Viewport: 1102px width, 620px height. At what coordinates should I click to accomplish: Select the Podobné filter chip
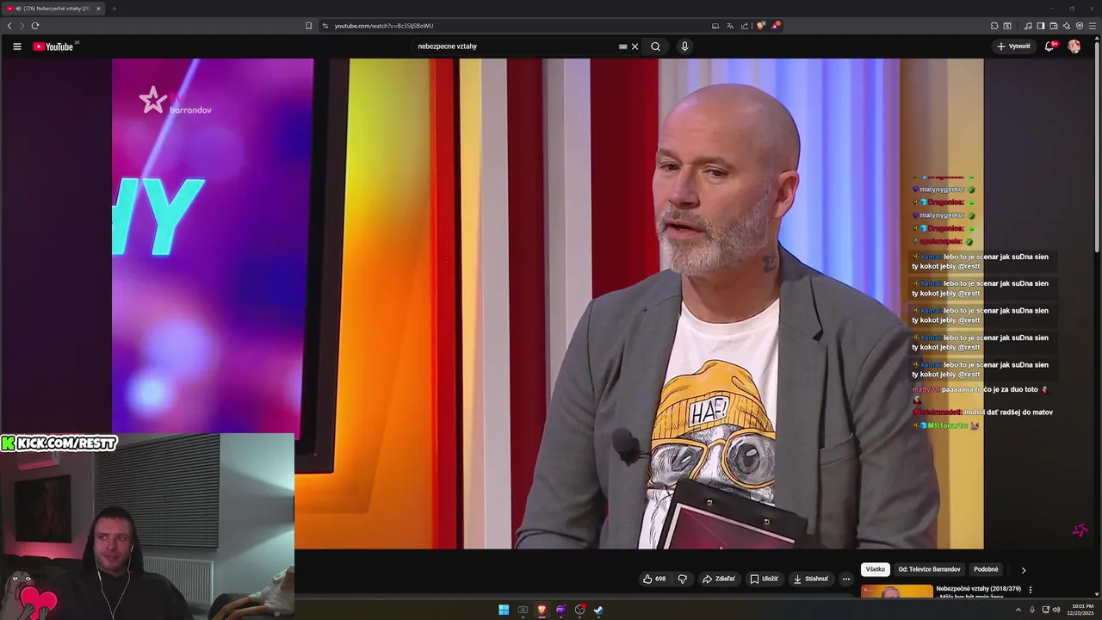point(986,569)
